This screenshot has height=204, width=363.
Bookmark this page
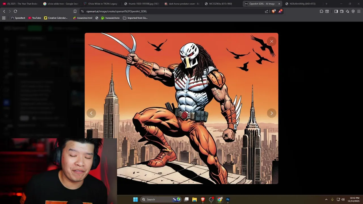click(x=75, y=11)
